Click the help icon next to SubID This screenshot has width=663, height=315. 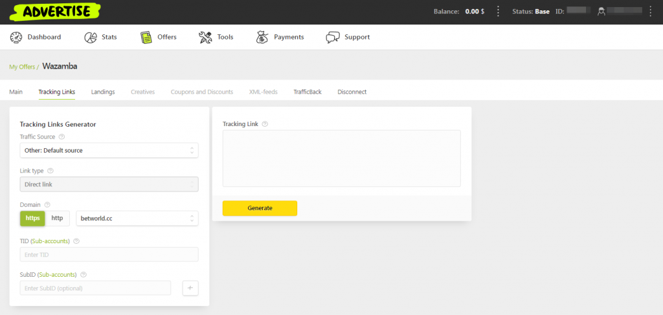[x=84, y=274]
